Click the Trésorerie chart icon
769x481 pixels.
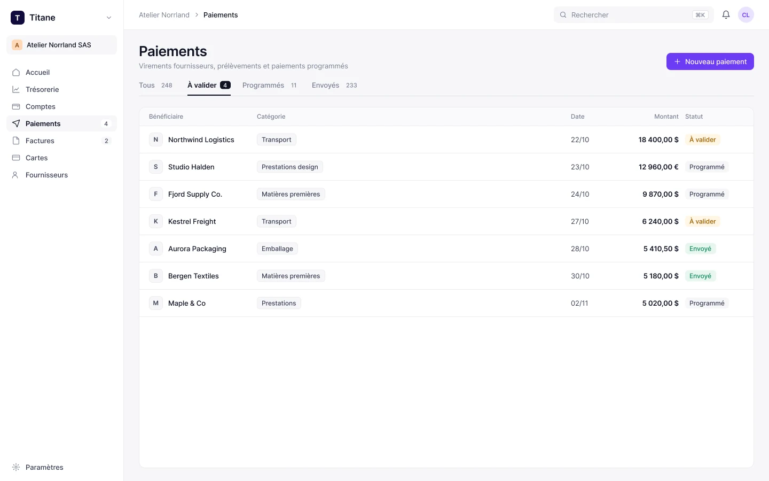coord(16,89)
